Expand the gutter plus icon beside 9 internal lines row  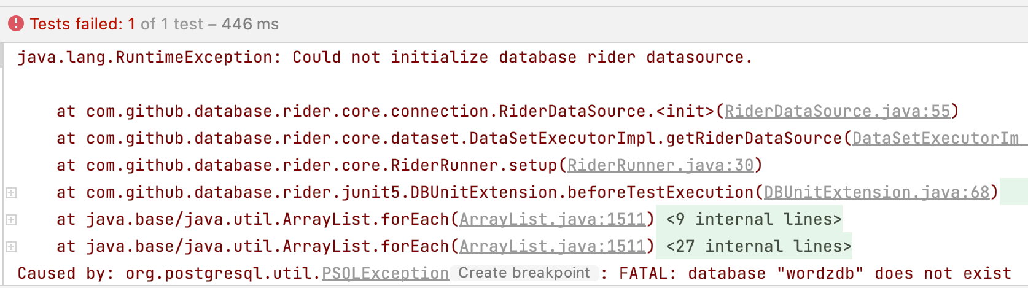[x=11, y=220]
